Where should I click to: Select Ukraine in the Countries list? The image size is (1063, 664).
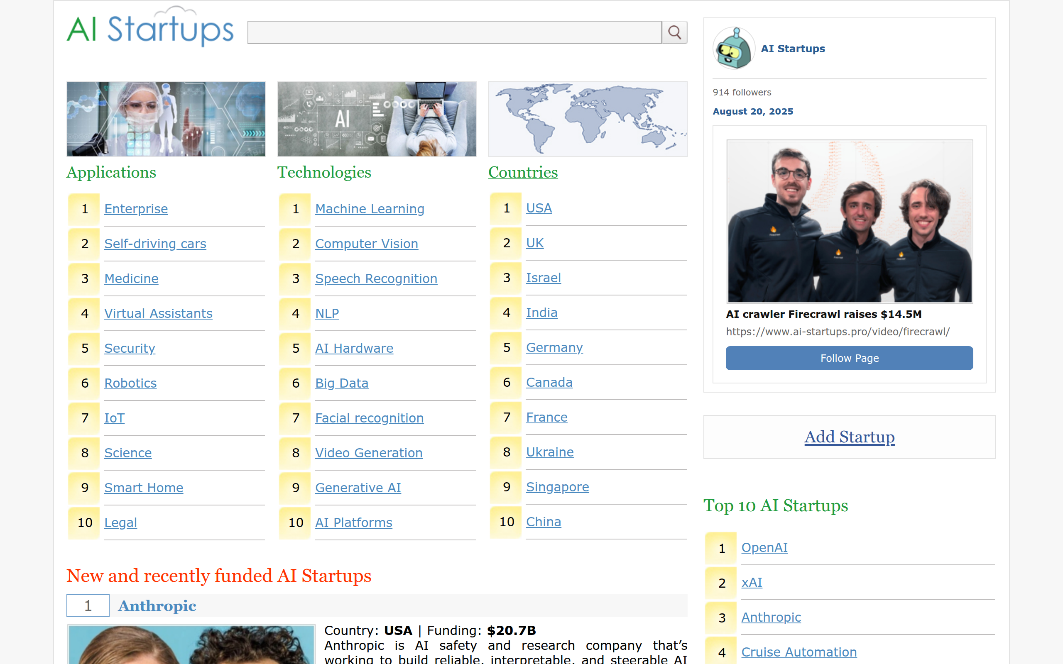(x=550, y=452)
